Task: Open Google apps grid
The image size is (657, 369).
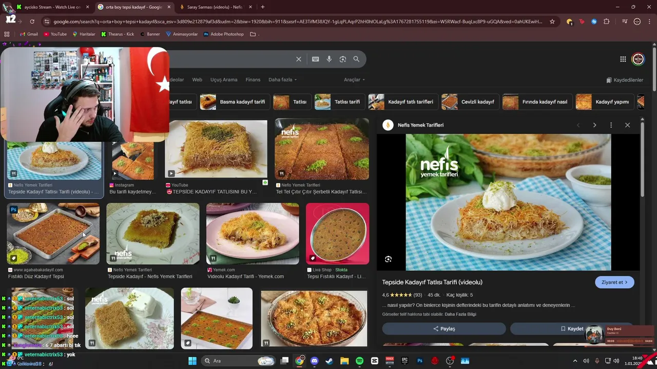Action: point(623,59)
